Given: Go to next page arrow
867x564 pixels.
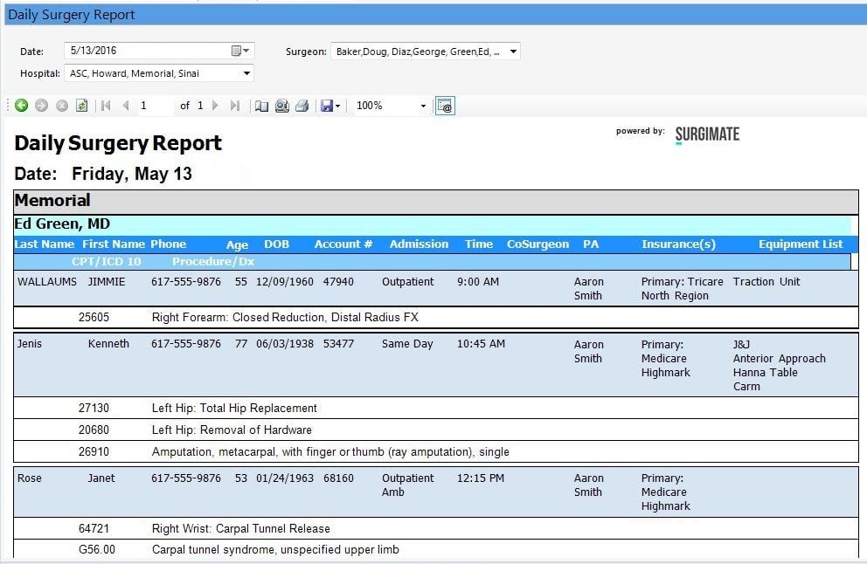Looking at the screenshot, I should pos(214,105).
